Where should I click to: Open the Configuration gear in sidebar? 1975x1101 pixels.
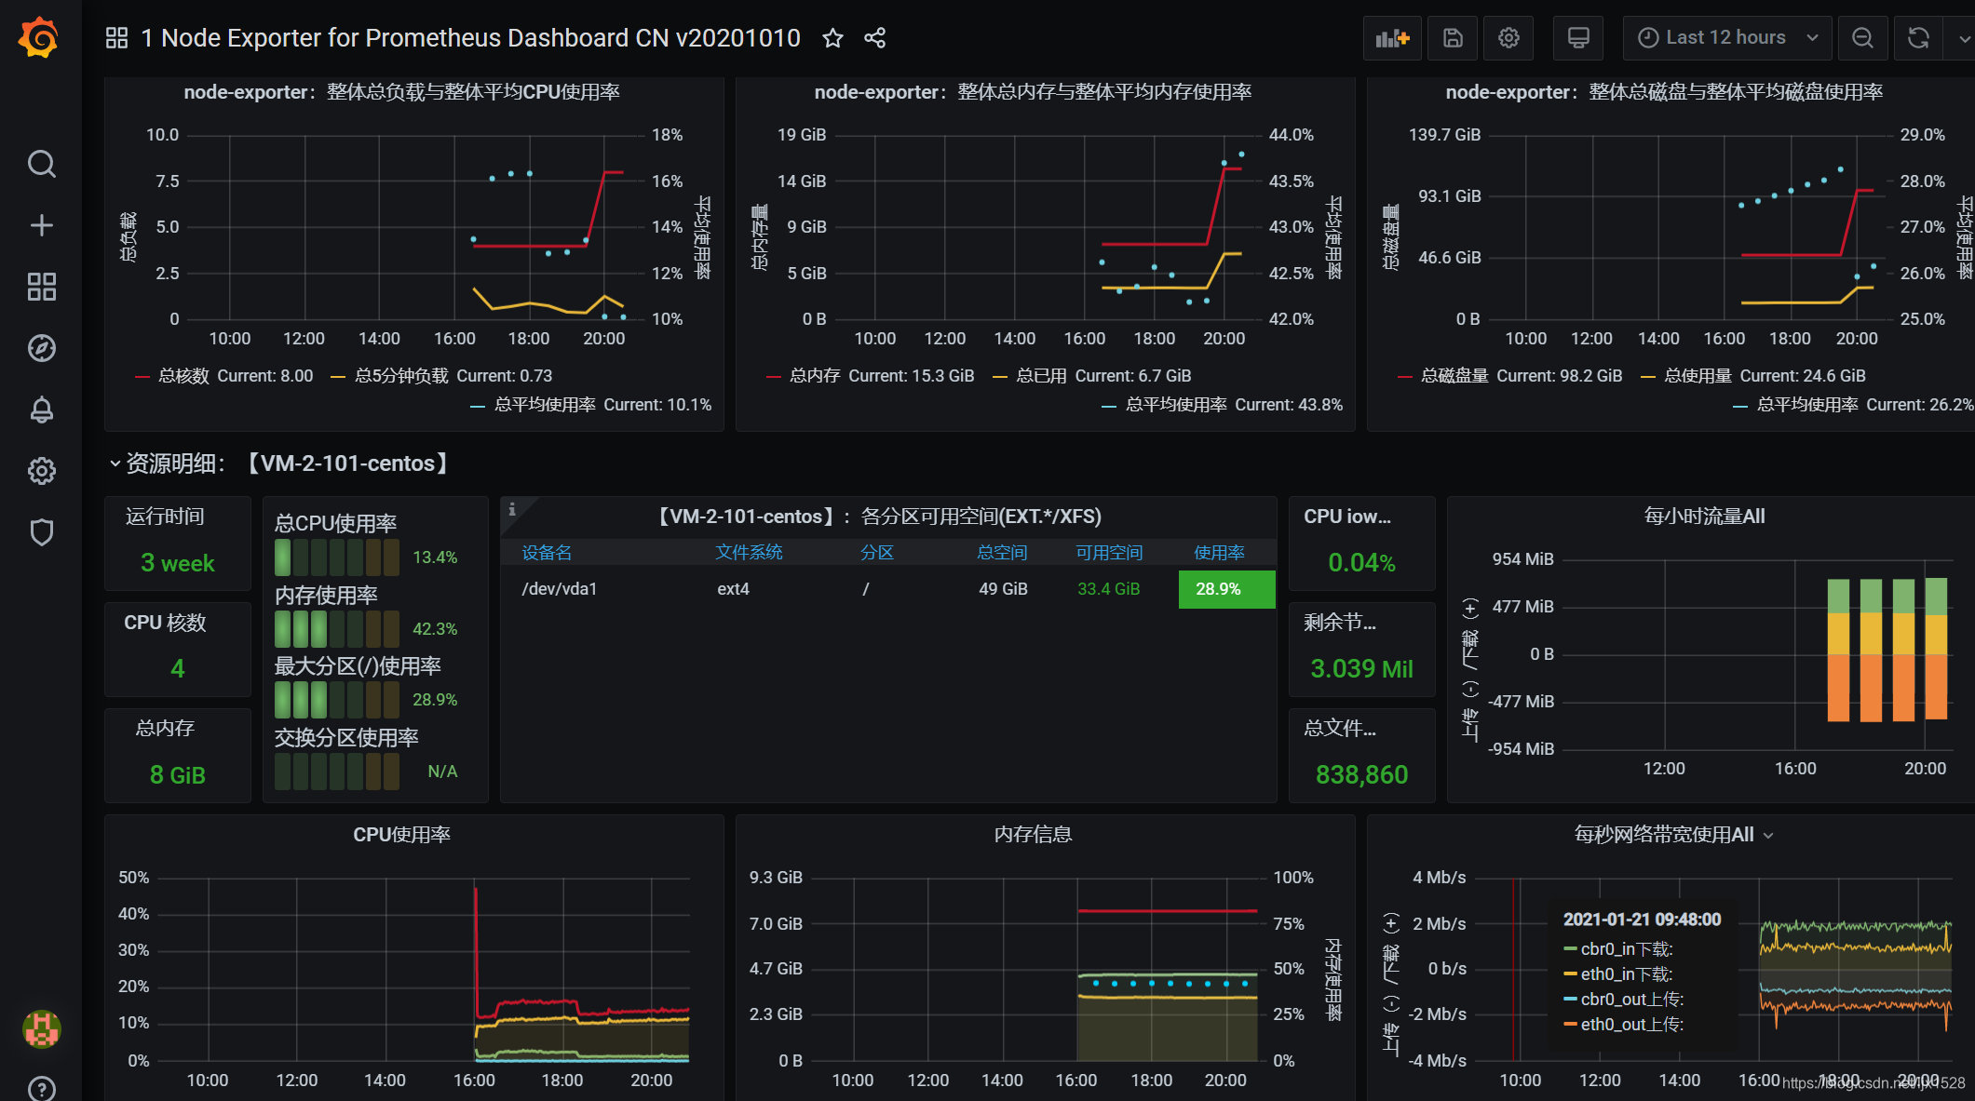coord(42,471)
